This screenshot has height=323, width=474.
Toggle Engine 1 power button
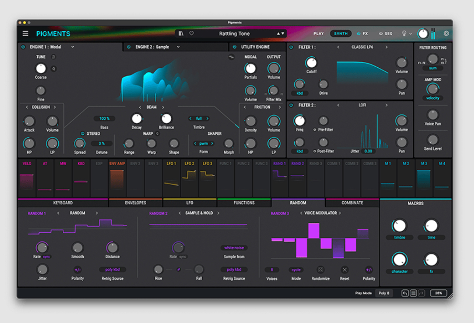(23, 47)
